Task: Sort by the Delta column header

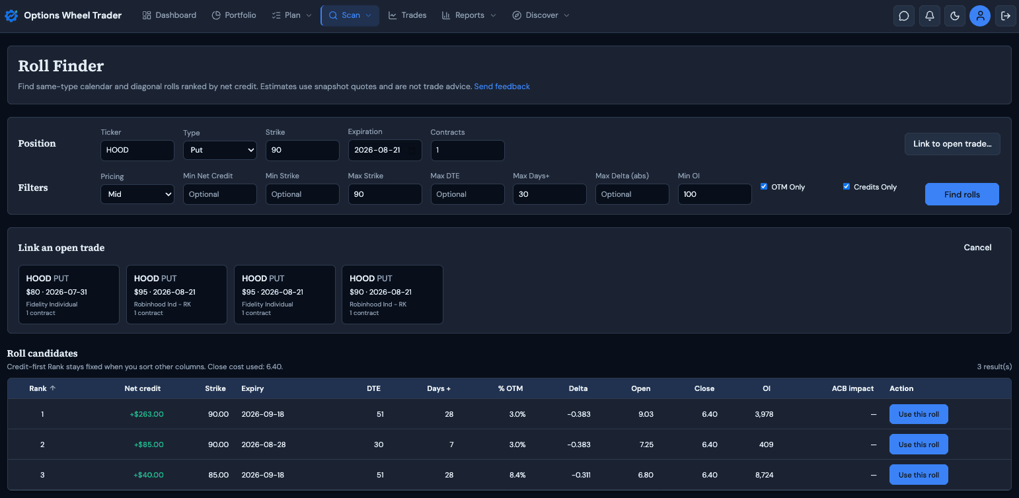Action: 578,388
